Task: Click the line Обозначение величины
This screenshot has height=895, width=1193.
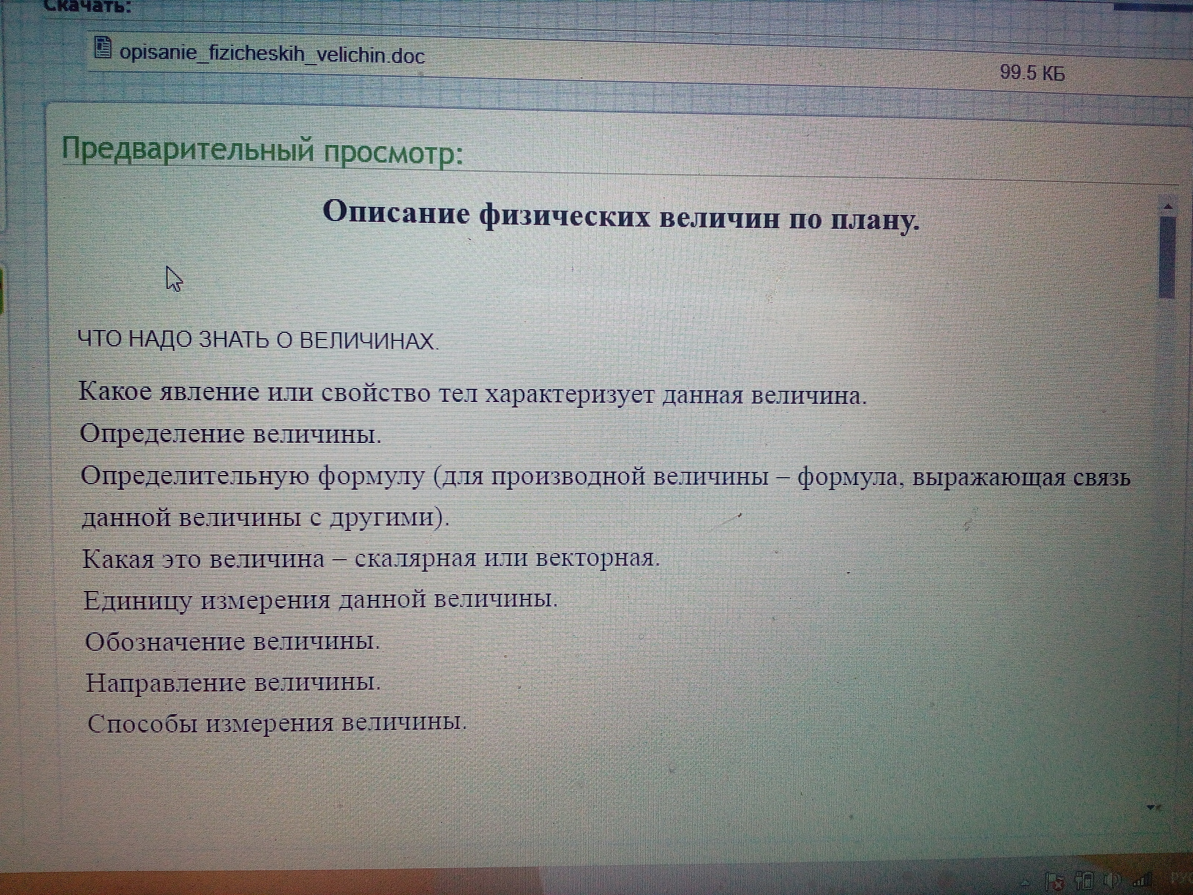Action: point(232,641)
